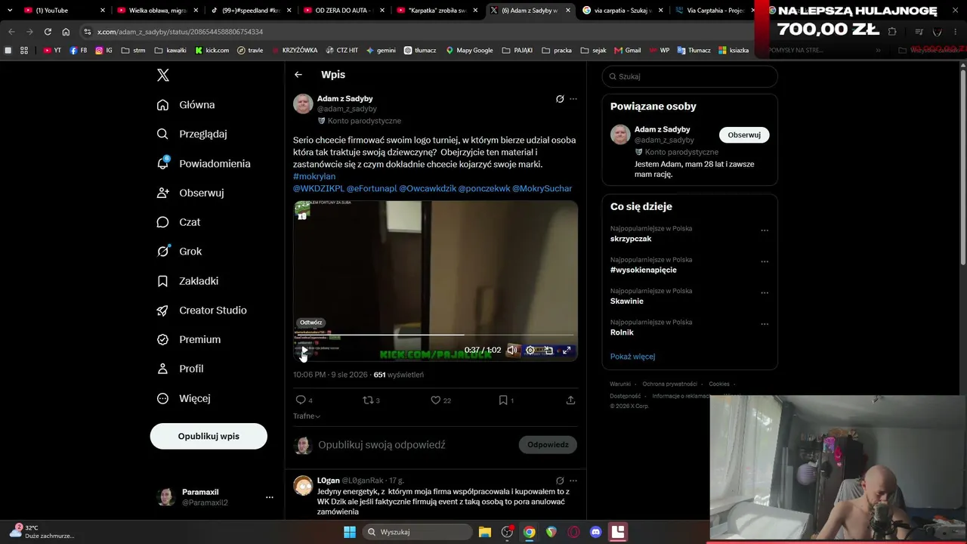Play the paused video
The height and width of the screenshot is (544, 967).
pos(304,350)
